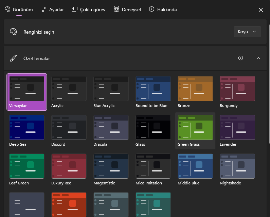Click the palette icon beside Görünüm

click(x=7, y=9)
